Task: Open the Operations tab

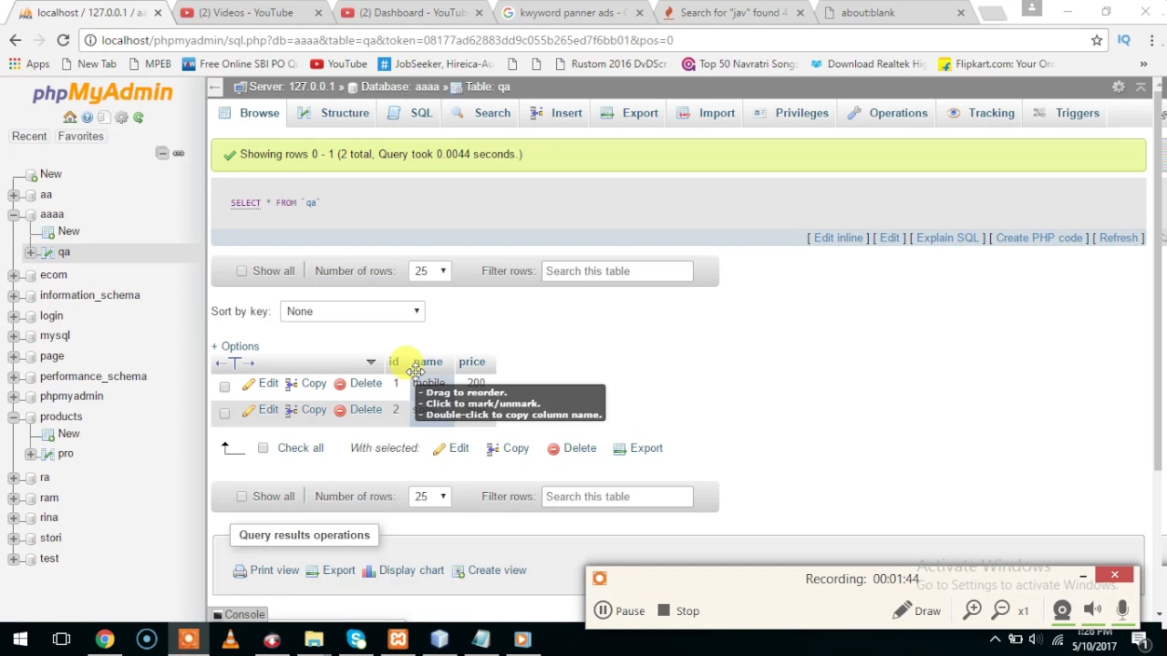Action: pos(887,113)
